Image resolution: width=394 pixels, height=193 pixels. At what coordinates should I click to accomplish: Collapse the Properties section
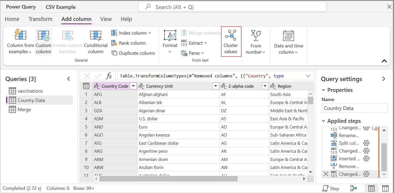(324, 90)
